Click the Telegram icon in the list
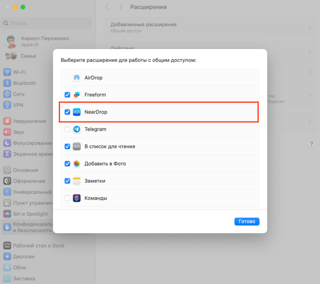The image size is (320, 284). point(77,129)
